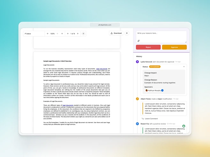This screenshot has height=157, width=210.
Task: Click the orange pencil icon beside Albert Flores
Action: [x=138, y=99]
